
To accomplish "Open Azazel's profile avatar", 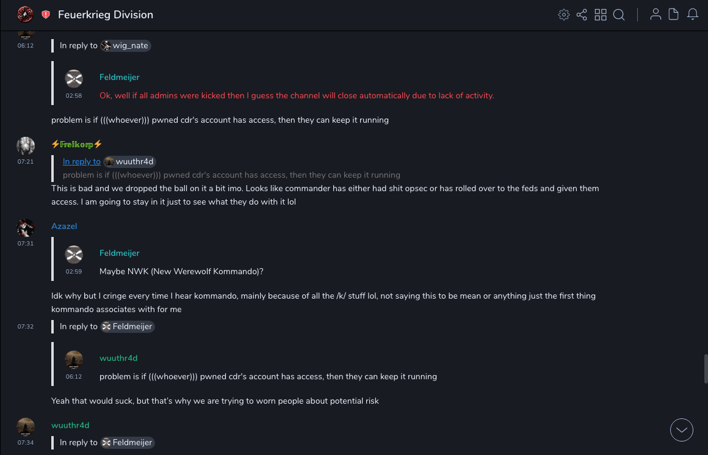I will [x=25, y=228].
